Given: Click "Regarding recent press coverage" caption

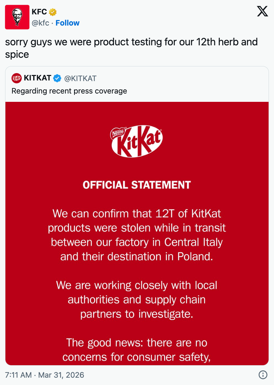Looking at the screenshot, I should click(x=69, y=91).
